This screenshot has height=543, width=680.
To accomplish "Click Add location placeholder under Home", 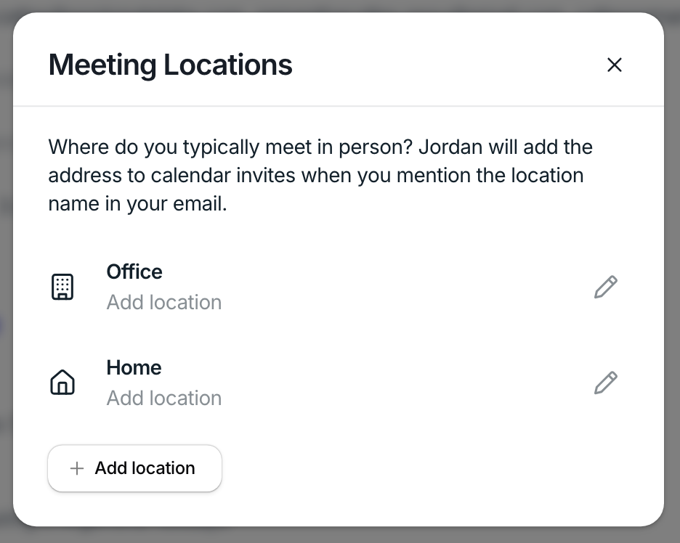I will click(164, 399).
